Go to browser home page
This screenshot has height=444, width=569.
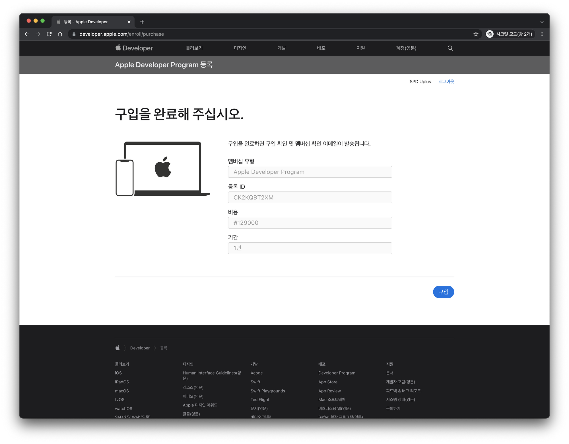(x=60, y=34)
